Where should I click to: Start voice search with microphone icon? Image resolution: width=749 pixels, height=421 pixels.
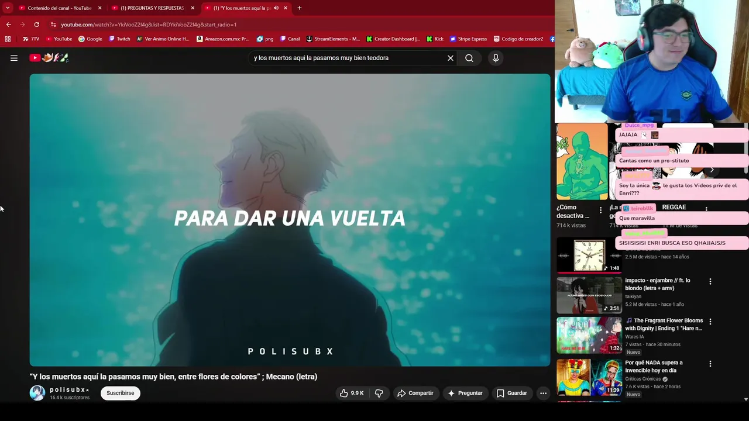tap(496, 58)
